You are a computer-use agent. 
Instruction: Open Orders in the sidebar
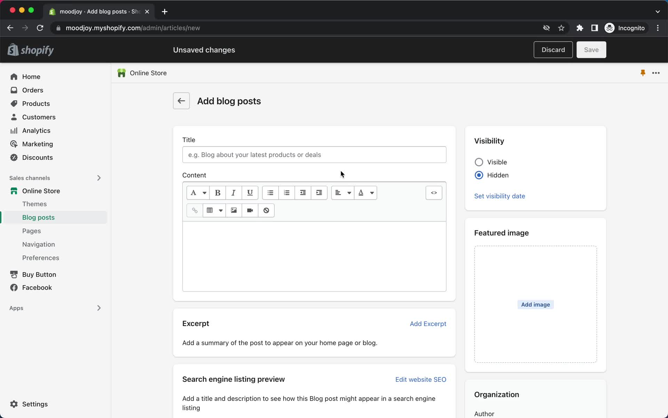click(33, 90)
